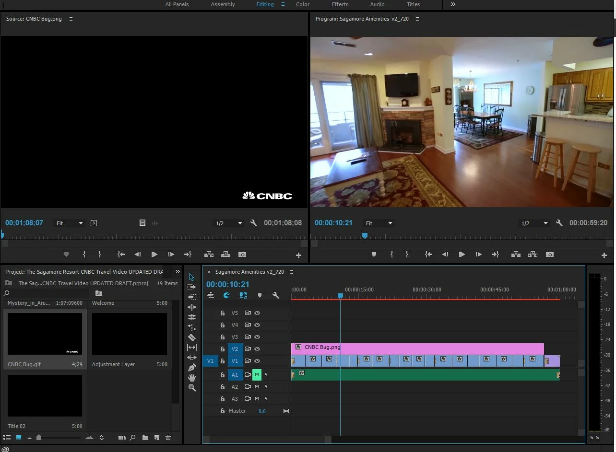Solo audio track A2
The image size is (616, 452).
(266, 387)
